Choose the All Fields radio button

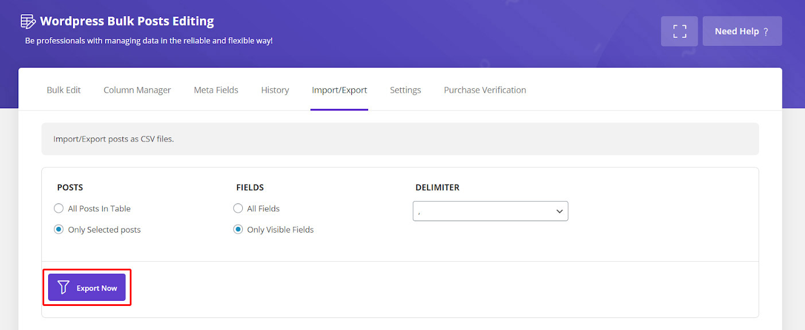point(238,209)
